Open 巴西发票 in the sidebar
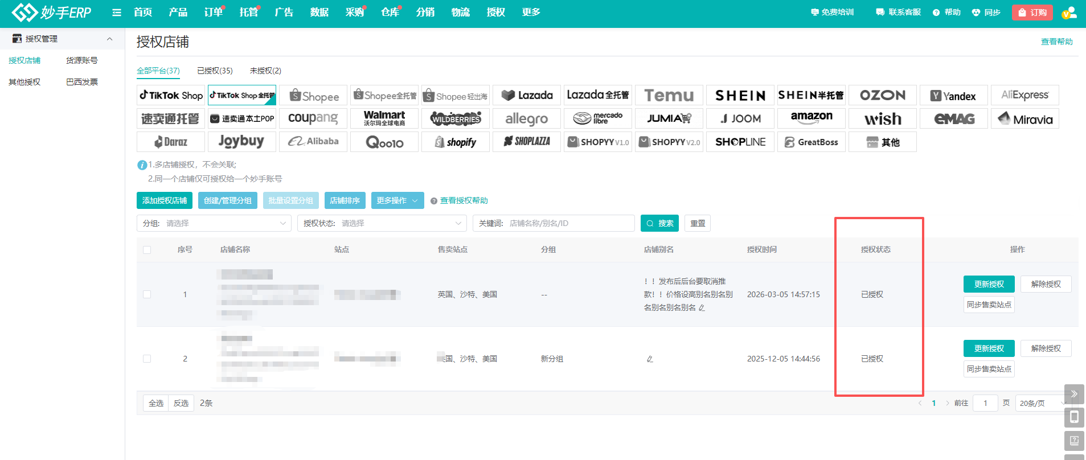The width and height of the screenshot is (1086, 460). tap(81, 82)
